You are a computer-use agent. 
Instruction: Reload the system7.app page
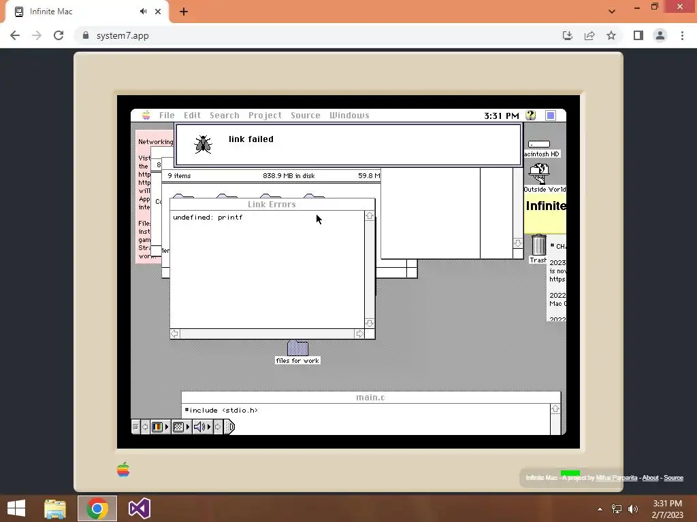coord(59,35)
